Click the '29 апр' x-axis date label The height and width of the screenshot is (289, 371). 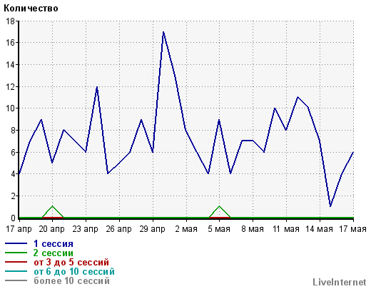[x=152, y=229]
